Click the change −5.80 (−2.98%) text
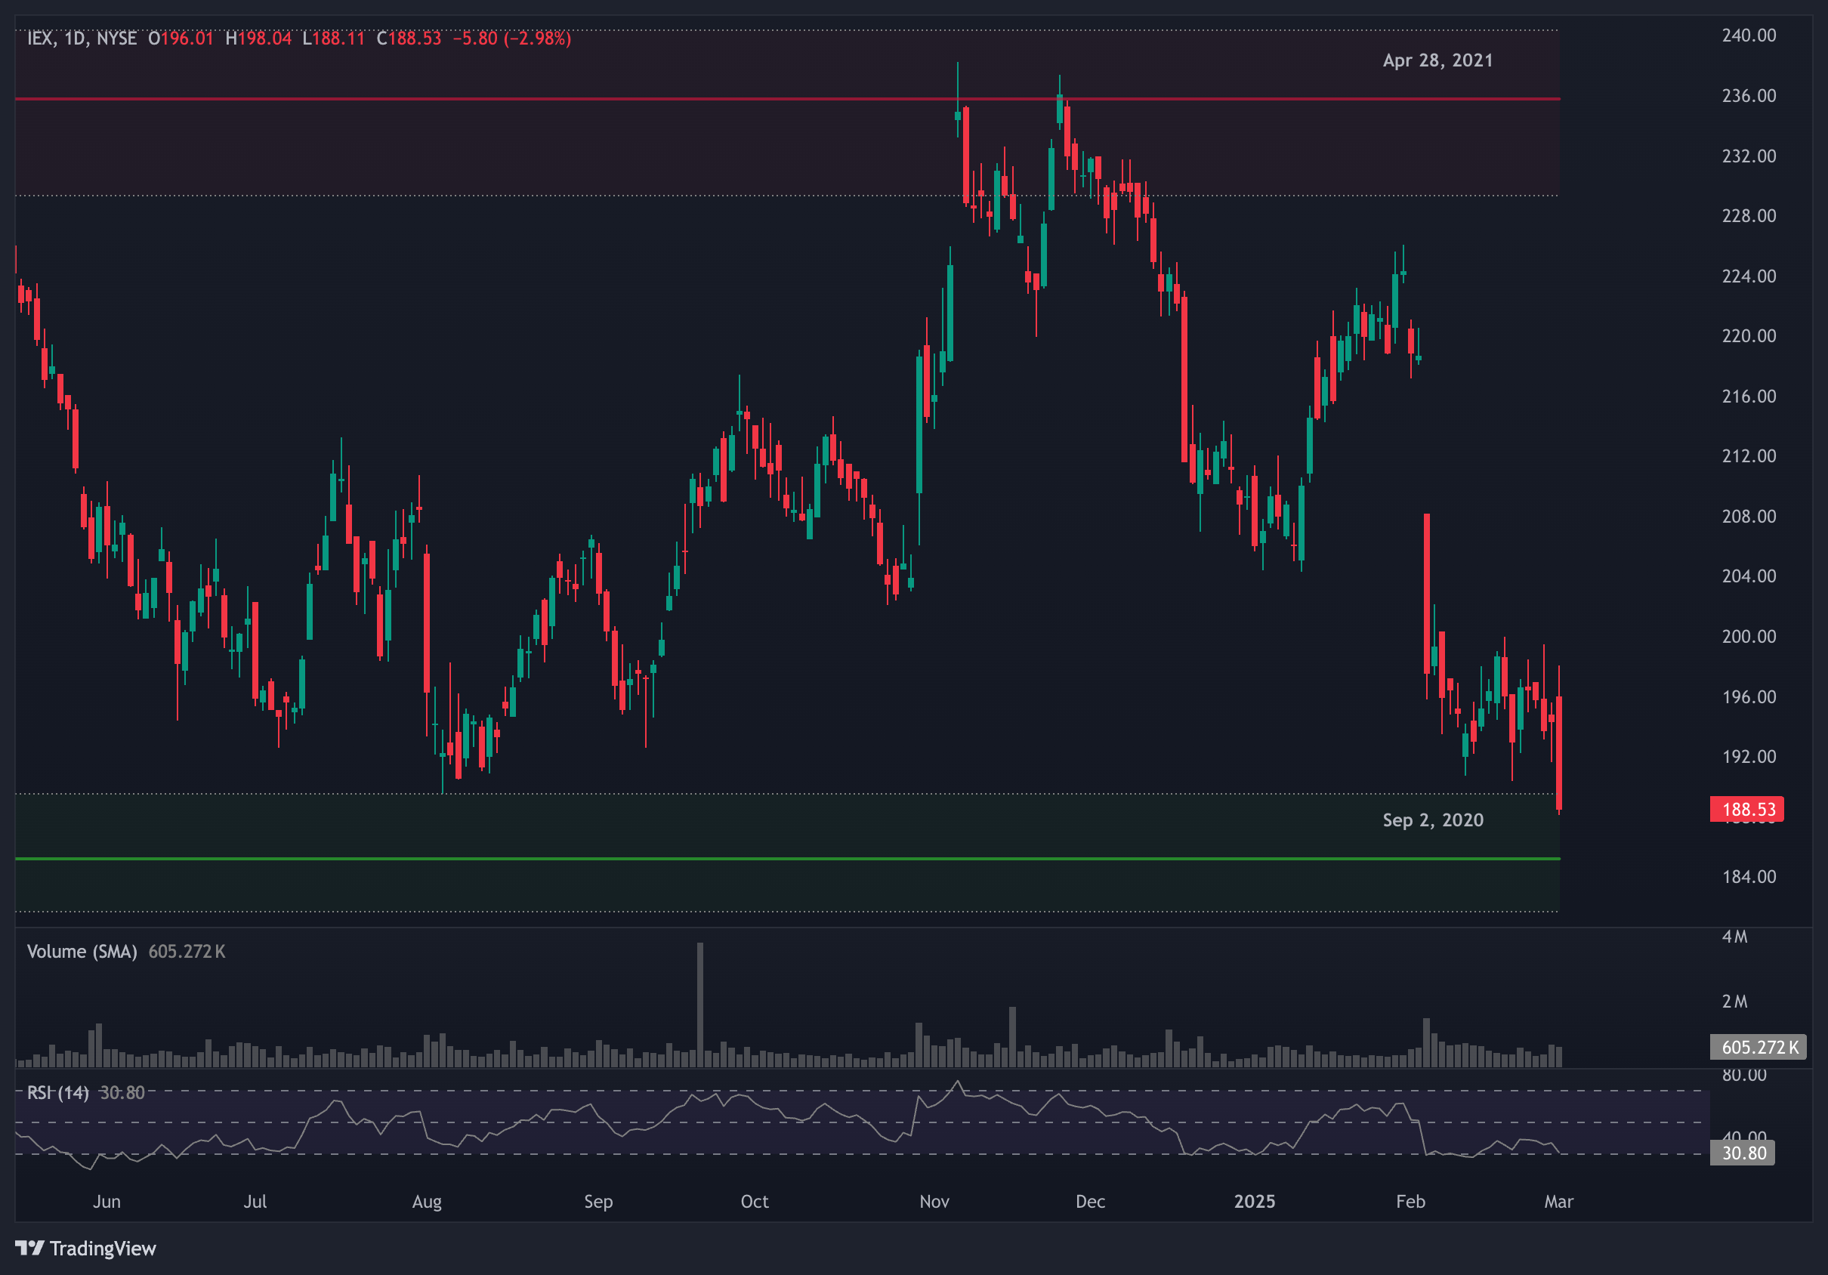Image resolution: width=1828 pixels, height=1275 pixels. pos(512,39)
